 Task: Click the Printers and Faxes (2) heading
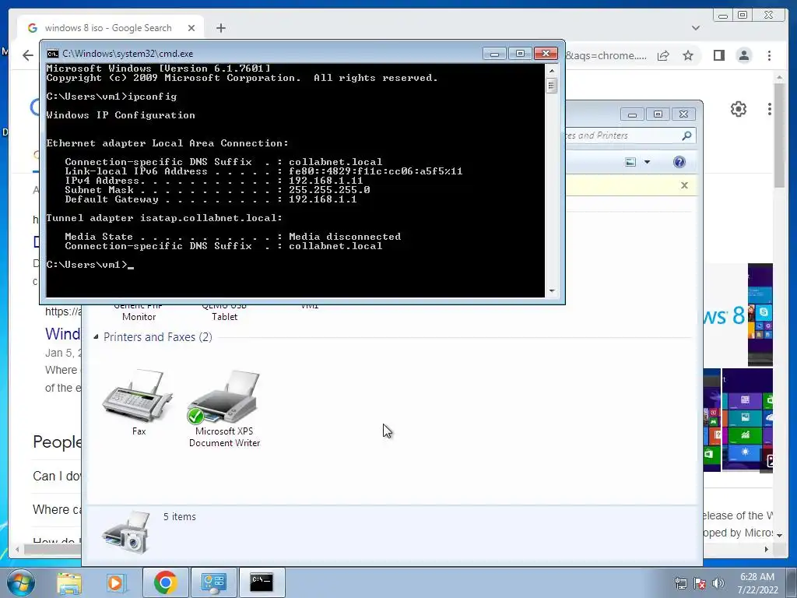click(x=157, y=337)
